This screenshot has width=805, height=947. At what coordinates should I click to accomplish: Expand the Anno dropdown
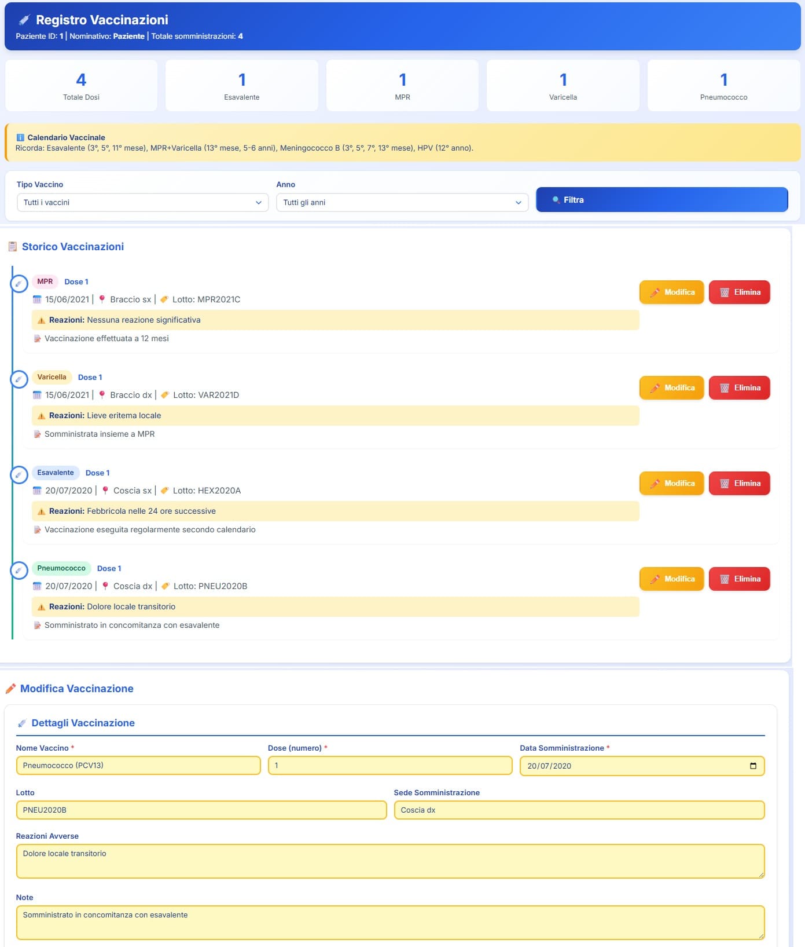click(402, 202)
